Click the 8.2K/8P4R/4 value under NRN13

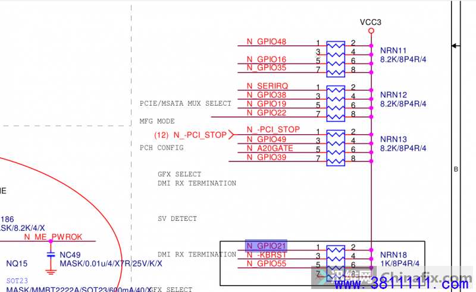tap(403, 148)
